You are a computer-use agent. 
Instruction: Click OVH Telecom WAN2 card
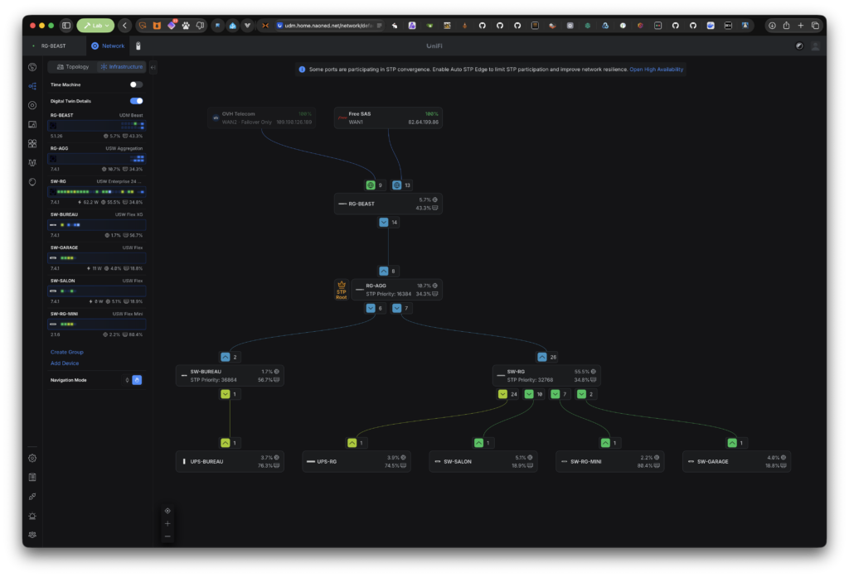point(262,118)
